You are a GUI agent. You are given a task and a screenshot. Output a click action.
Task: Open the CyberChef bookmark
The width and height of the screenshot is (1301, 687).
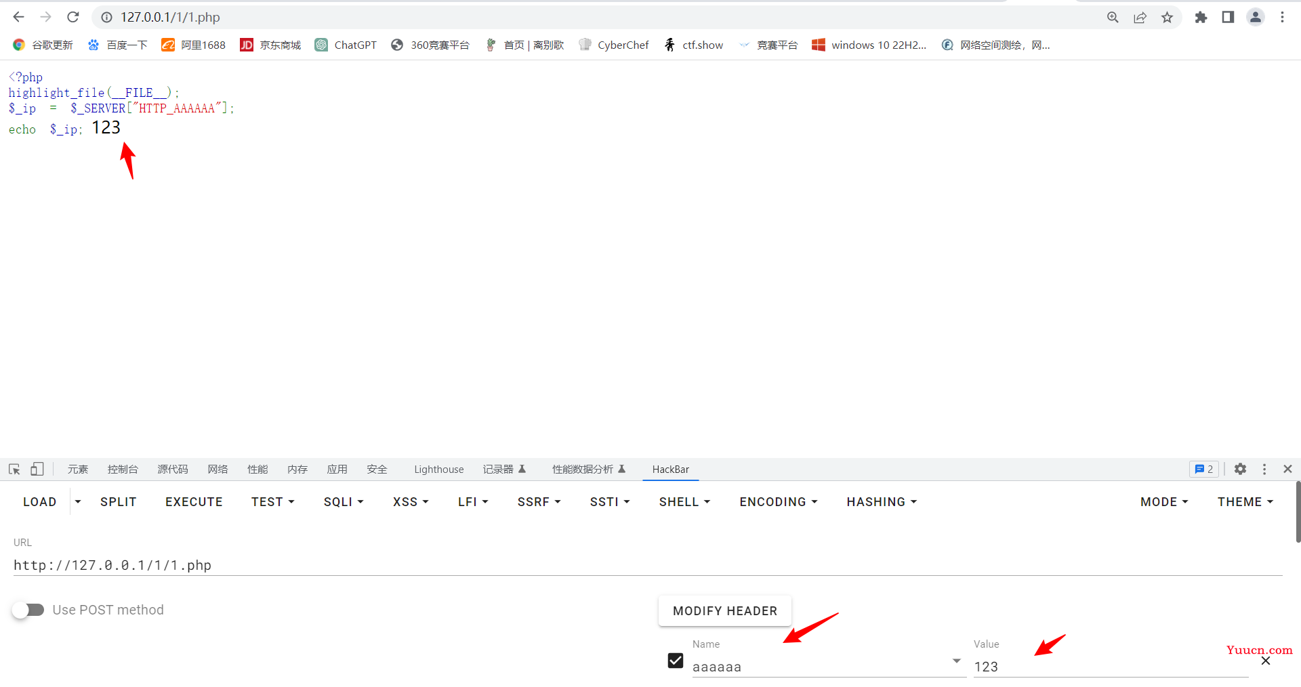(614, 45)
